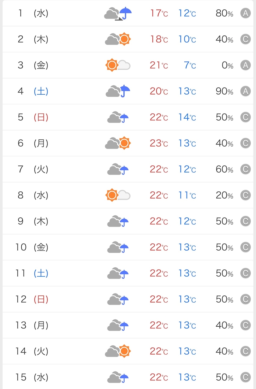Click the reliability C badge for day 2
The height and width of the screenshot is (389, 256).
click(245, 39)
